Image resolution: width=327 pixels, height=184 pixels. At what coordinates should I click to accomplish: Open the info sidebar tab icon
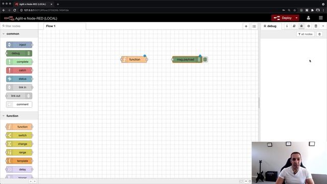tap(287, 26)
